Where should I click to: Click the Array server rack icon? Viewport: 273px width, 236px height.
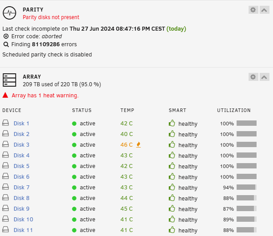tap(9, 80)
